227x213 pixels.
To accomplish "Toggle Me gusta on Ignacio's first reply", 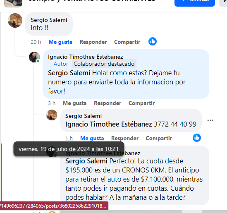I will click(x=75, y=103).
